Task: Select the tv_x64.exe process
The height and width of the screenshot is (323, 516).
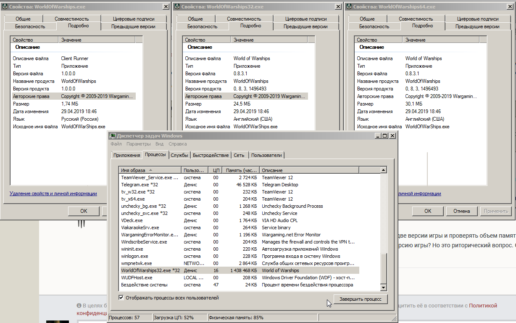Action: pyautogui.click(x=239, y=199)
